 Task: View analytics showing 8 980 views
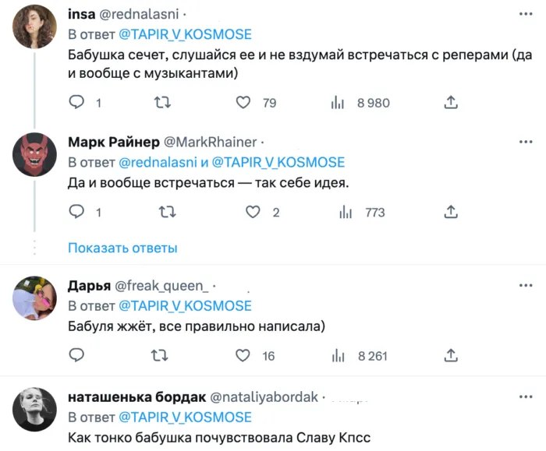click(339, 103)
